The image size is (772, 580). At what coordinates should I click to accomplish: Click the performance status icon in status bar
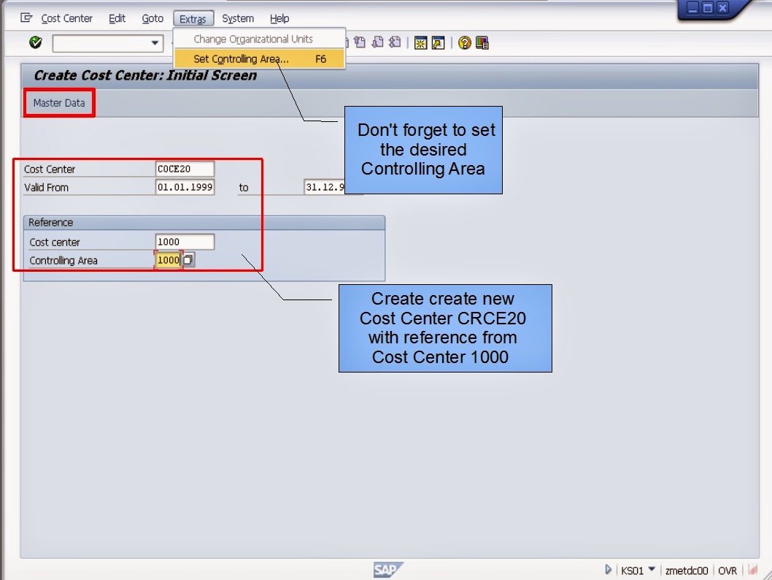pyautogui.click(x=752, y=571)
